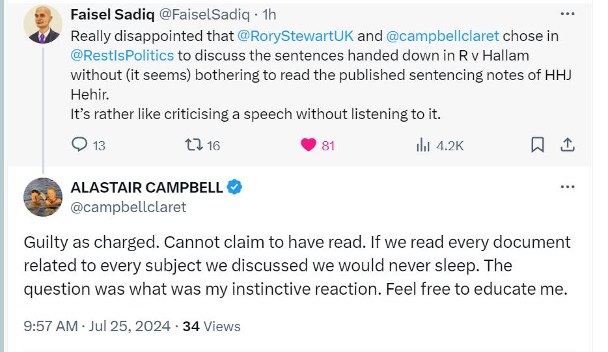This screenshot has height=352, width=608.
Task: Open the Faisel Sadiq display name
Action: coord(113,15)
